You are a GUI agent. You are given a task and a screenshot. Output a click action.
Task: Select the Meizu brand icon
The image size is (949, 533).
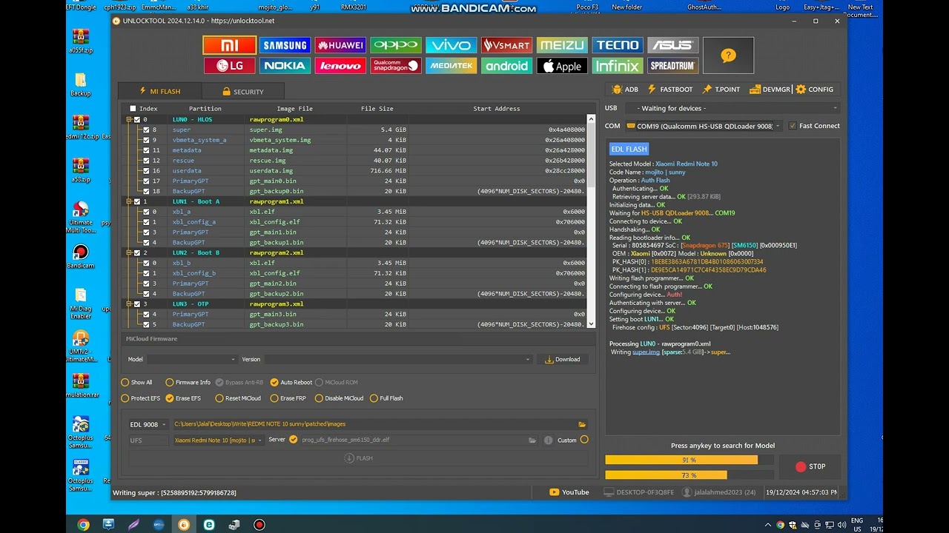(x=562, y=45)
